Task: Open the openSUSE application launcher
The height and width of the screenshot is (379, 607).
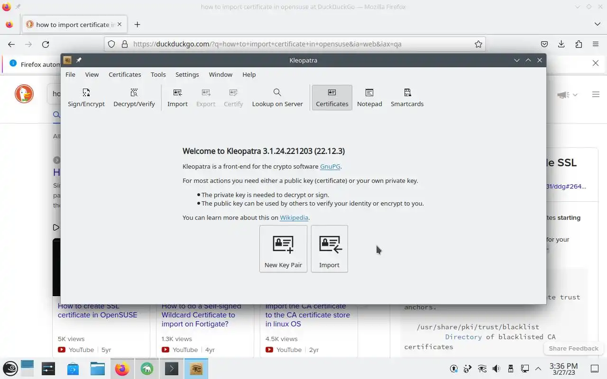Action: [10, 369]
